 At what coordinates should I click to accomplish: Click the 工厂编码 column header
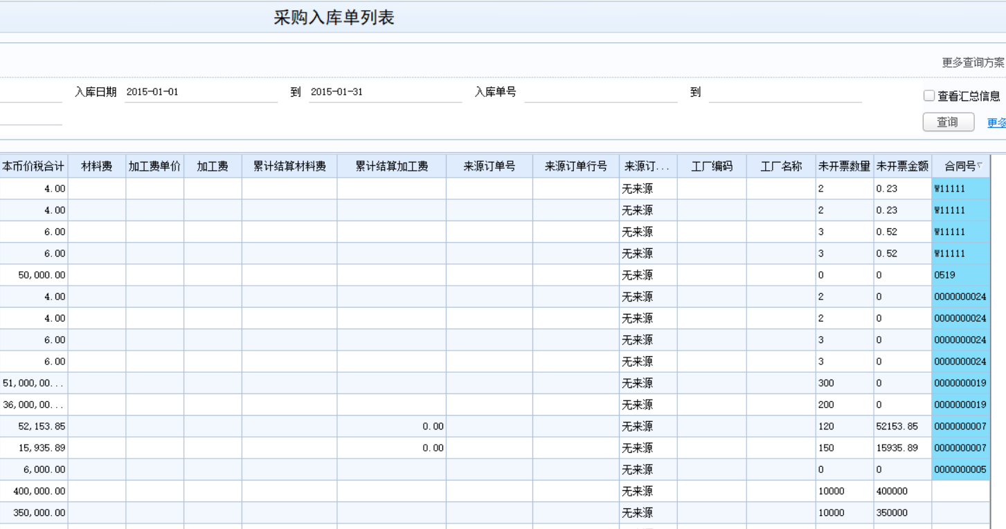(712, 166)
